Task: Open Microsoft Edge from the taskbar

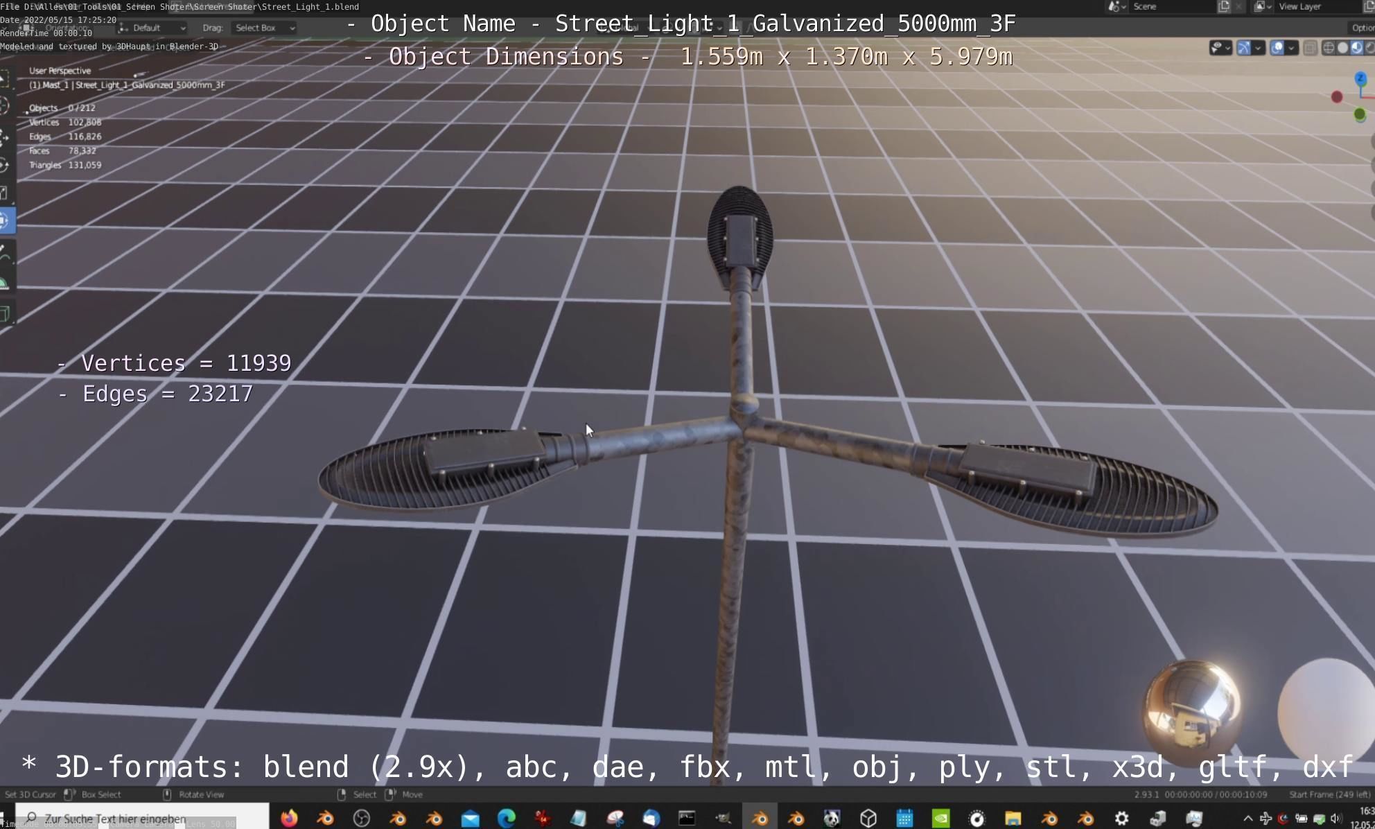Action: [x=507, y=818]
